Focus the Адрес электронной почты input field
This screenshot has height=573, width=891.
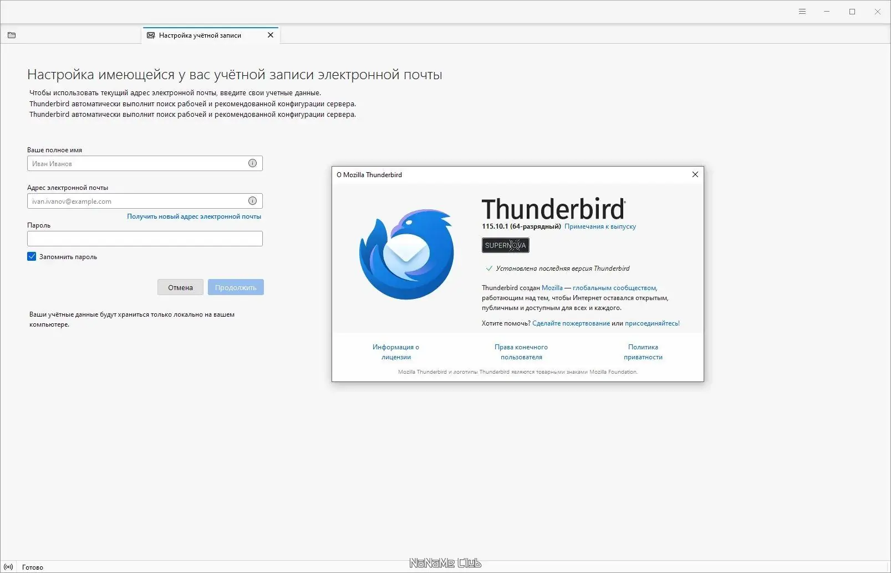coord(145,201)
